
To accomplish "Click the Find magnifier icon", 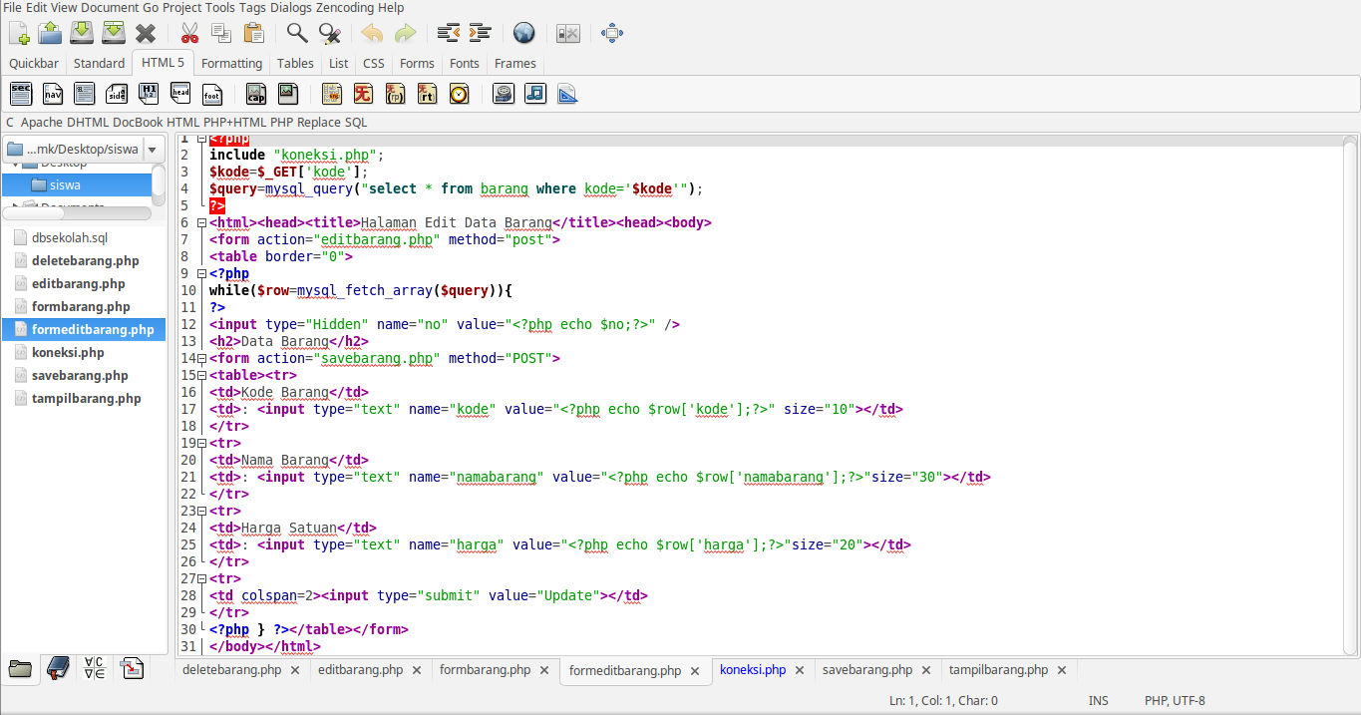I will pyautogui.click(x=296, y=33).
